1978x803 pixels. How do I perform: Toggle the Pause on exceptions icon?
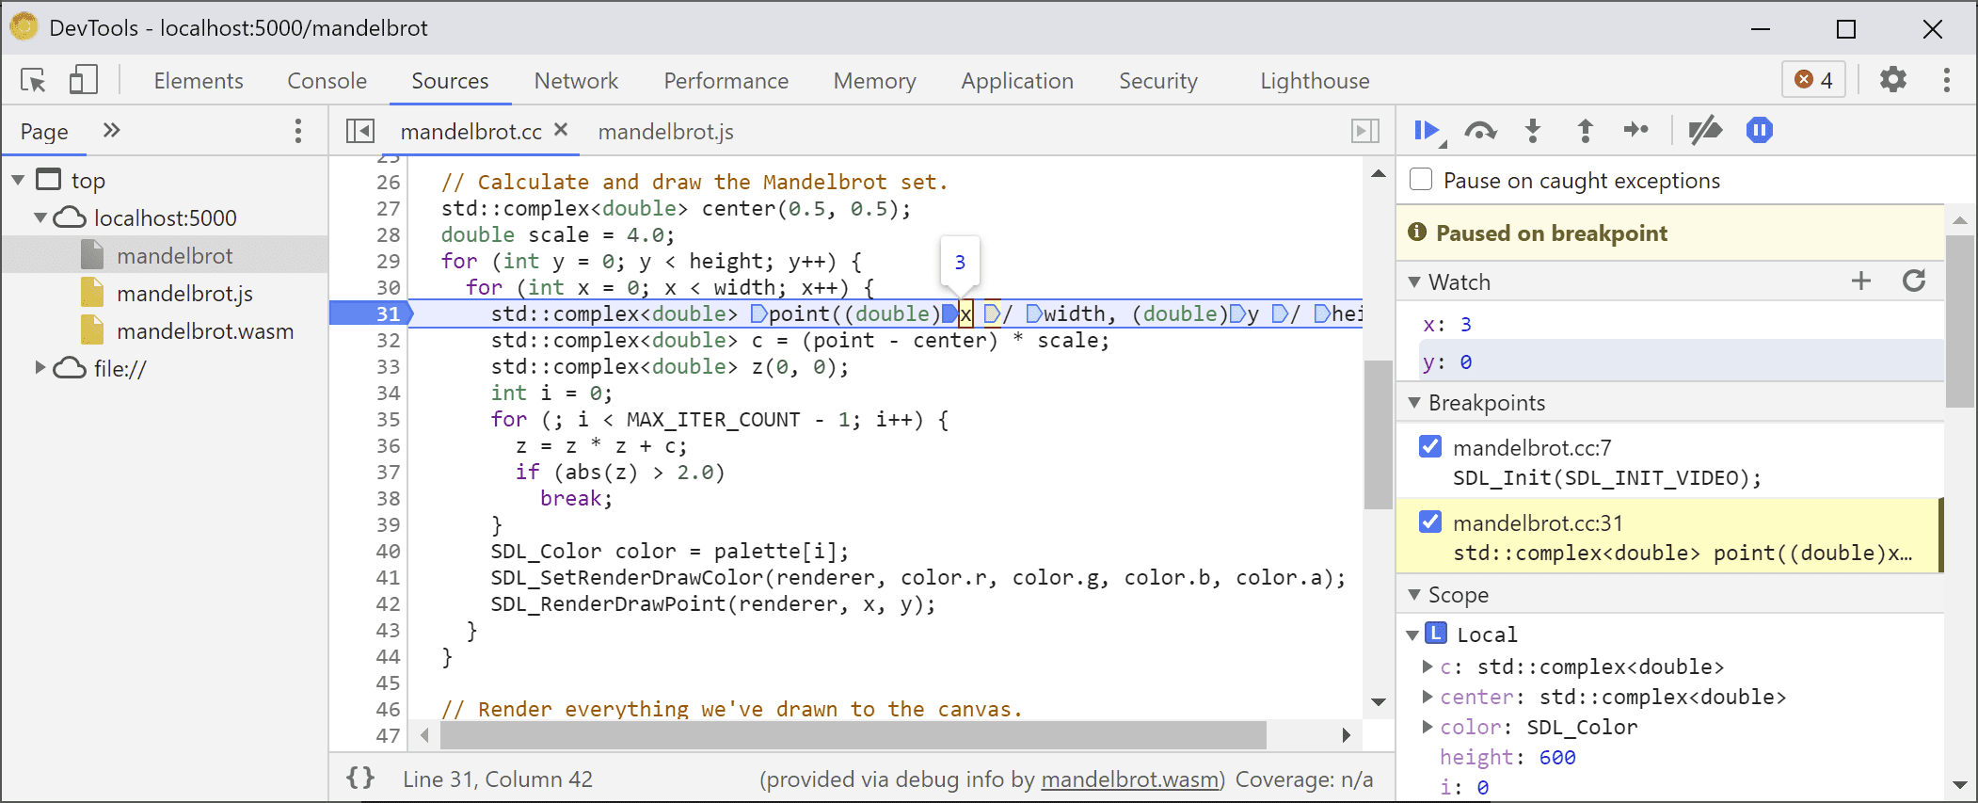click(x=1759, y=131)
